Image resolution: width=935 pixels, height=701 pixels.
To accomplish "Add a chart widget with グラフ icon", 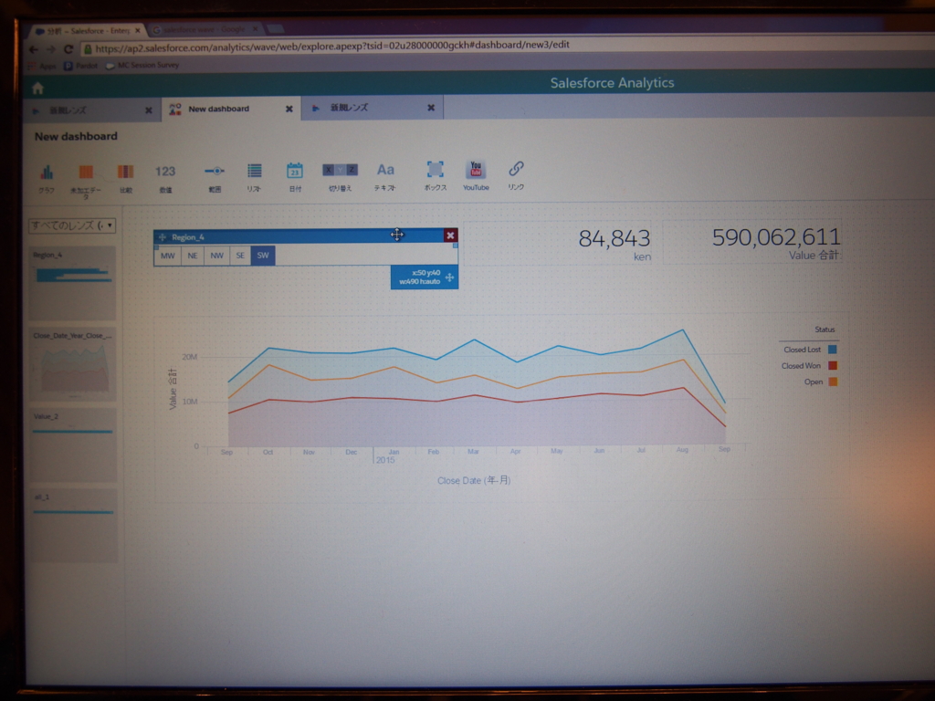I will pyautogui.click(x=47, y=178).
